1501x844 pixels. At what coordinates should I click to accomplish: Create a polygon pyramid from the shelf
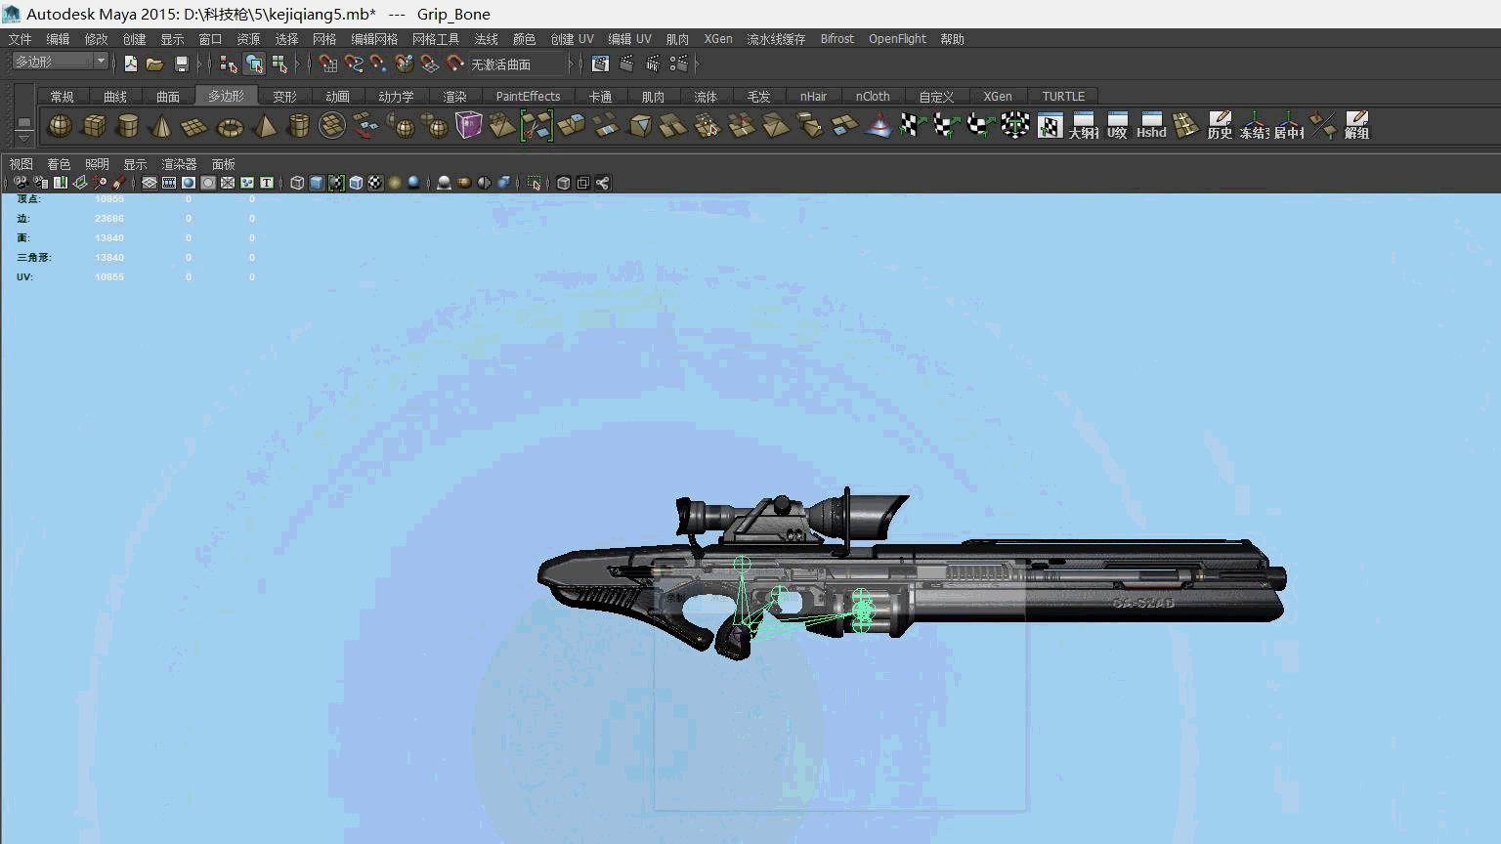coord(264,126)
